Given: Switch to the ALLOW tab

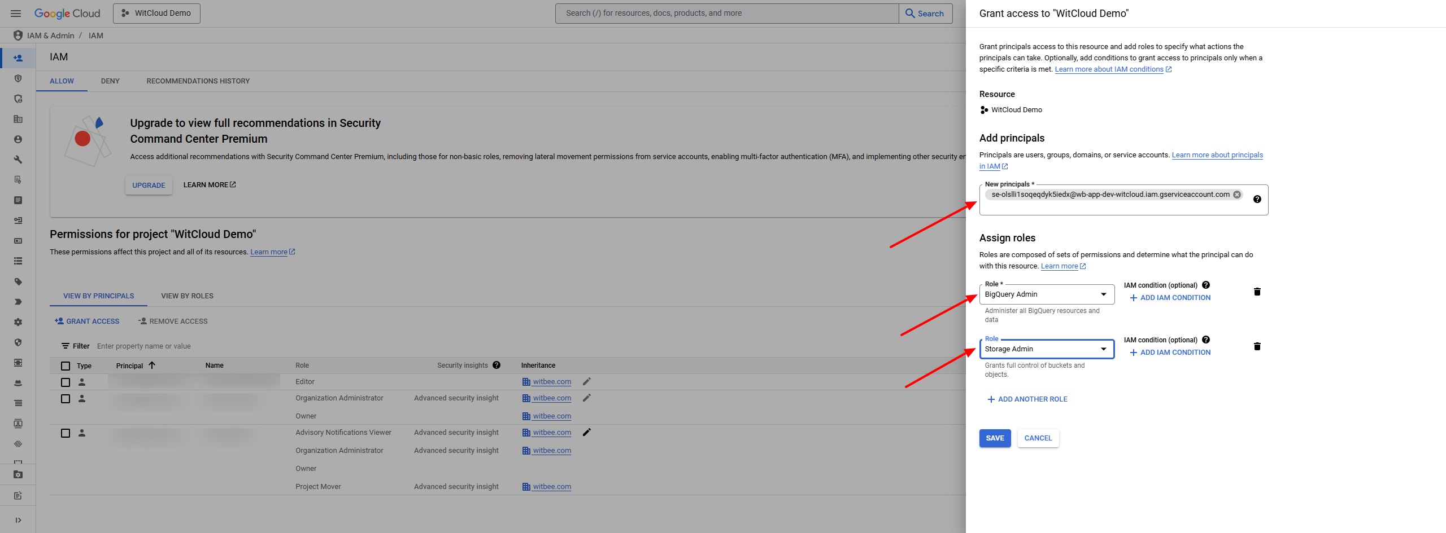Looking at the screenshot, I should coord(62,81).
